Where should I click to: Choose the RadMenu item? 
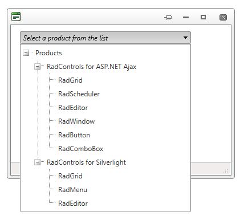[x=72, y=190]
